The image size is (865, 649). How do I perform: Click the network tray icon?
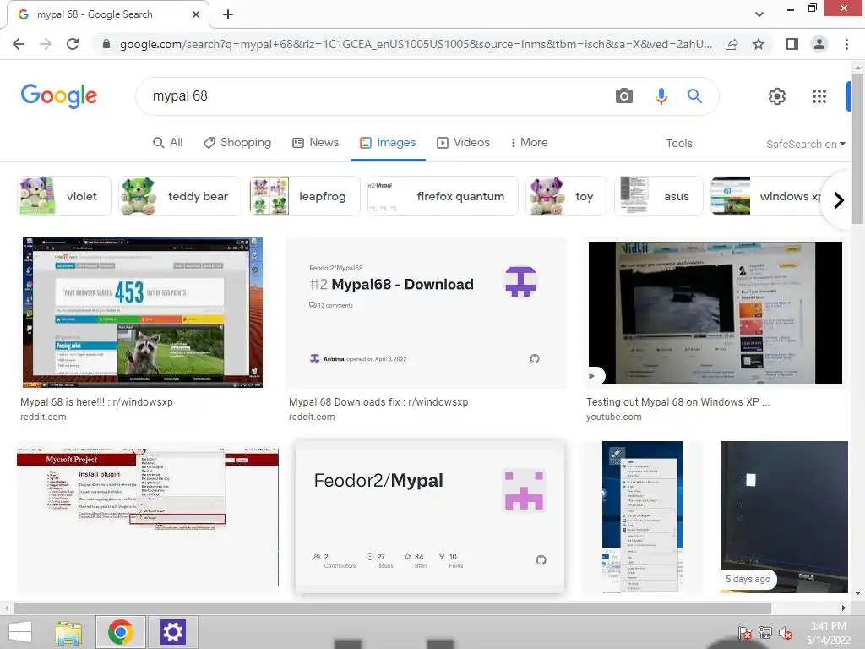[x=765, y=632]
